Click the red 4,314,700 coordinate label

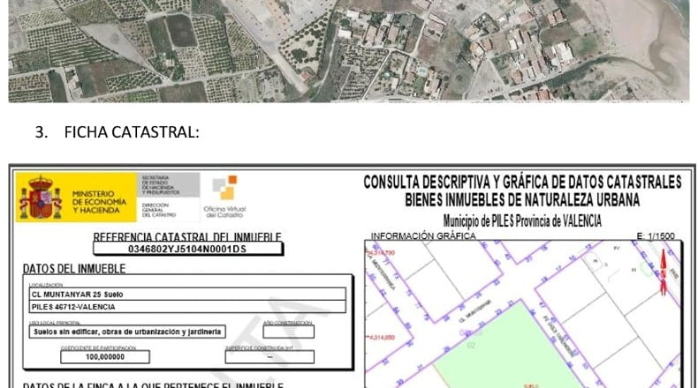(x=381, y=253)
